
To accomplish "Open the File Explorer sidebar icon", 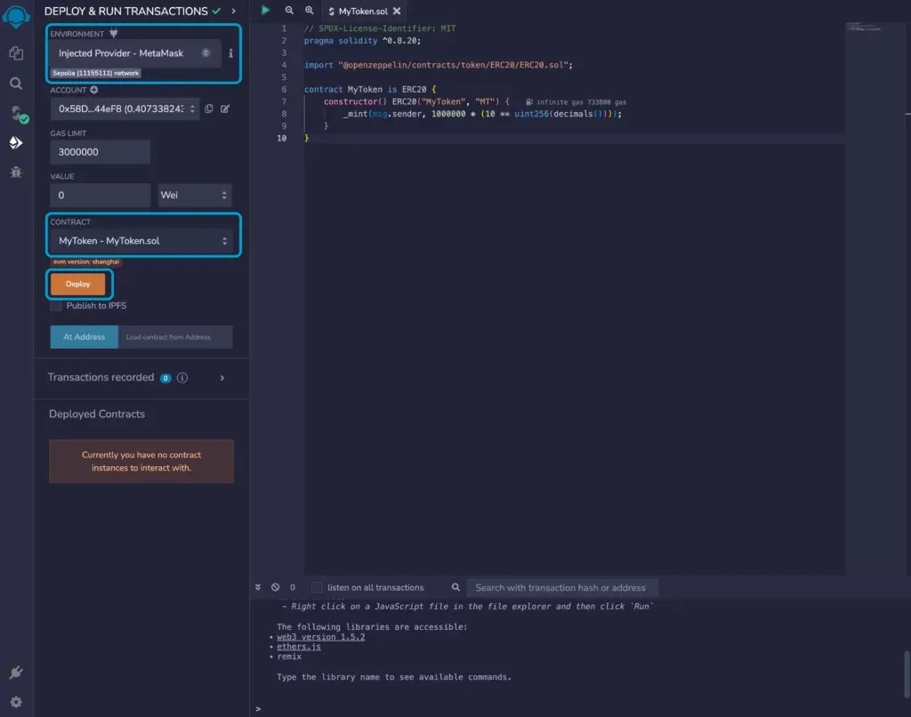I will click(16, 53).
